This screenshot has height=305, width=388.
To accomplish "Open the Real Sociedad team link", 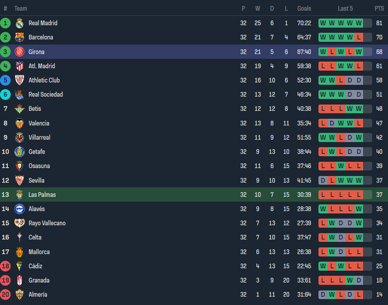I will pos(45,95).
